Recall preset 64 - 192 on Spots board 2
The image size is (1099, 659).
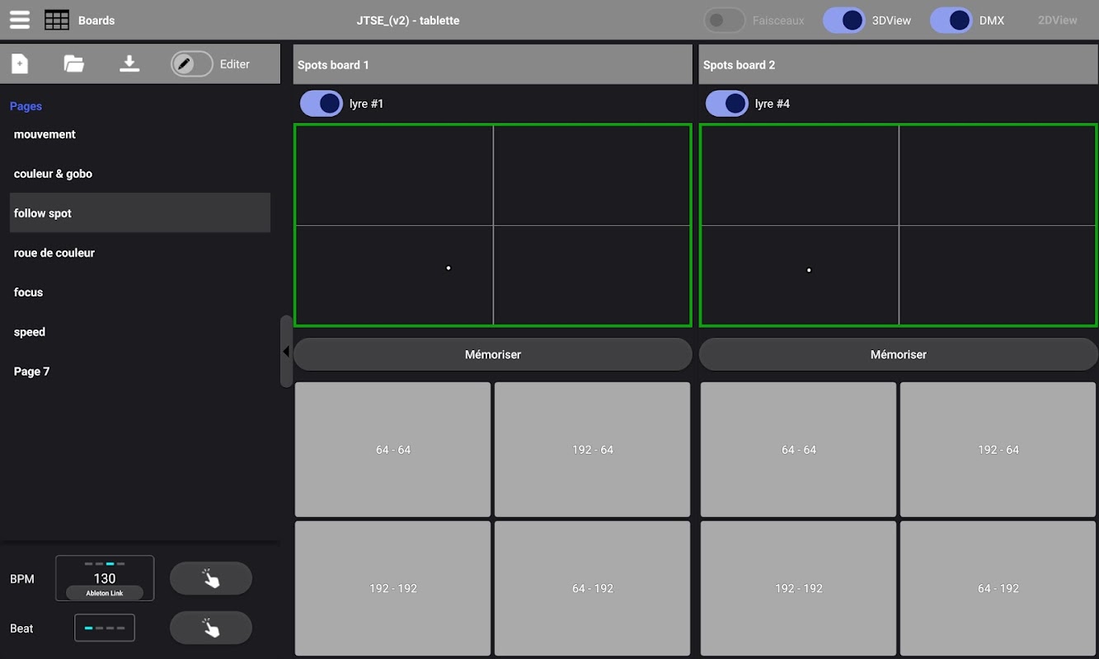(x=998, y=588)
